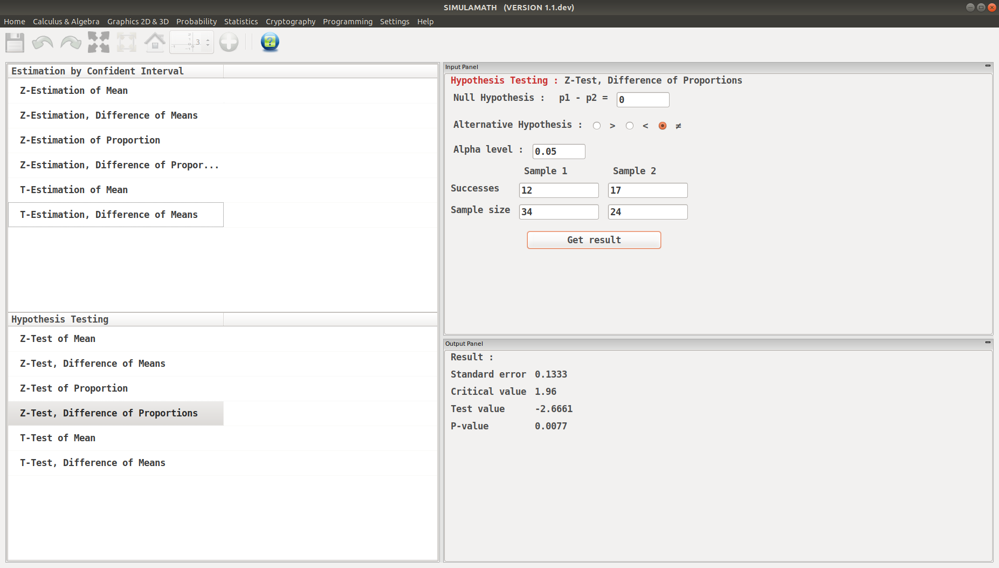Open the Probability menu

(x=196, y=22)
